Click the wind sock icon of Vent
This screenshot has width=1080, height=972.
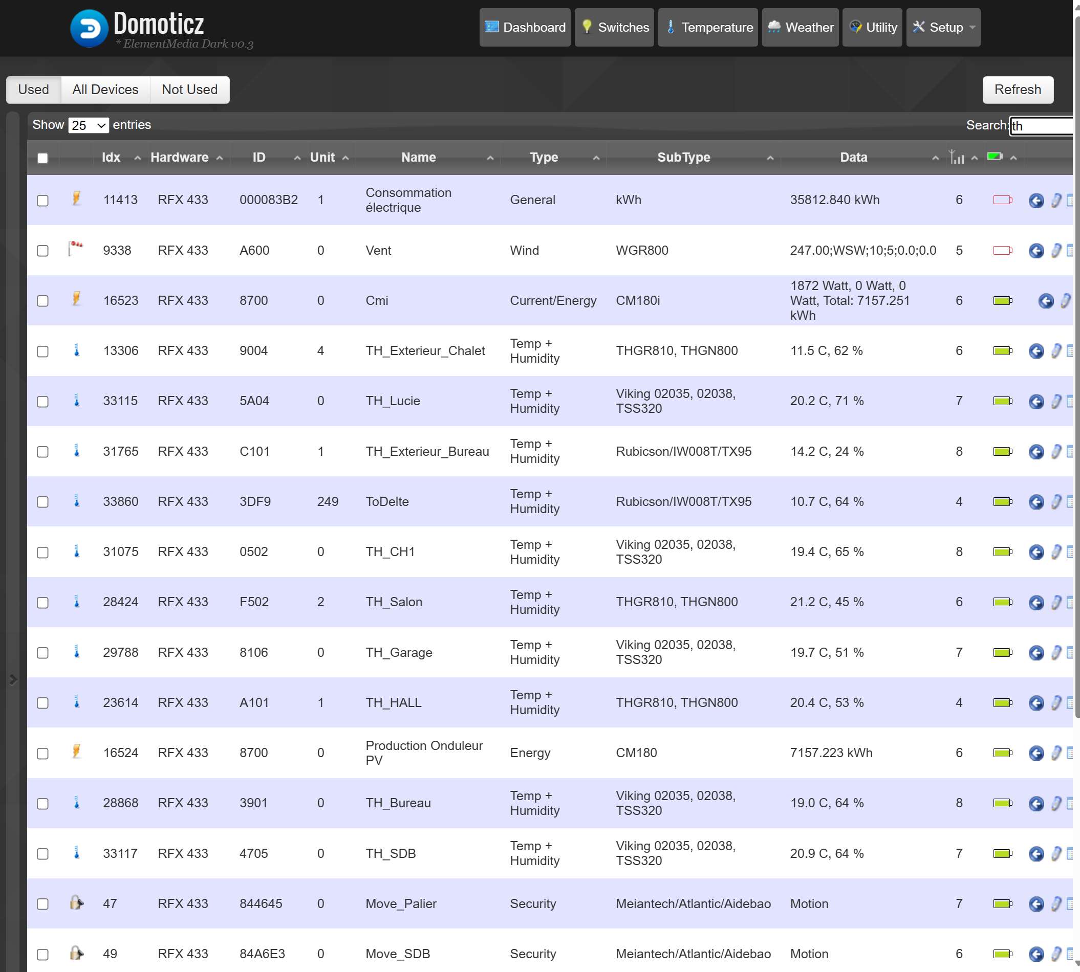[x=76, y=248]
